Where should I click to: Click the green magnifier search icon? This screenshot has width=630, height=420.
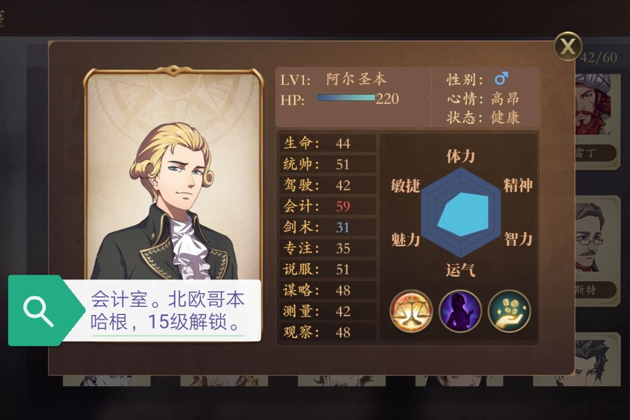coord(38,311)
